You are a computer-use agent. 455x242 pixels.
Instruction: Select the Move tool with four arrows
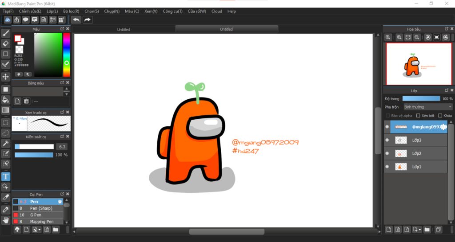click(5, 77)
